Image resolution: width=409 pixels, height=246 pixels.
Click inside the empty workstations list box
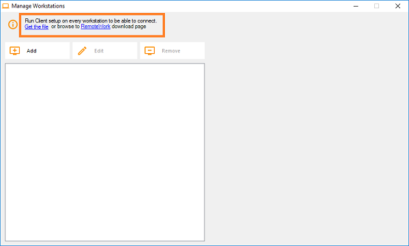(105, 152)
